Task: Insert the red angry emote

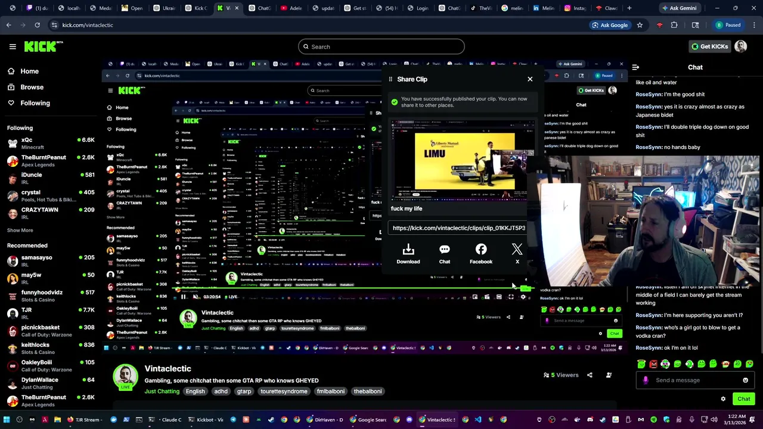Action: coord(653,364)
